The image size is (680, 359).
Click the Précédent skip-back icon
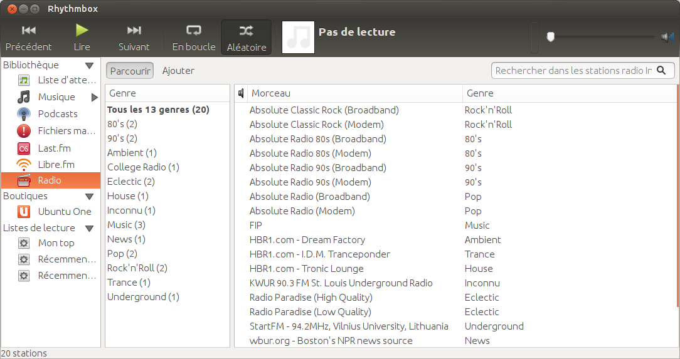(29, 30)
